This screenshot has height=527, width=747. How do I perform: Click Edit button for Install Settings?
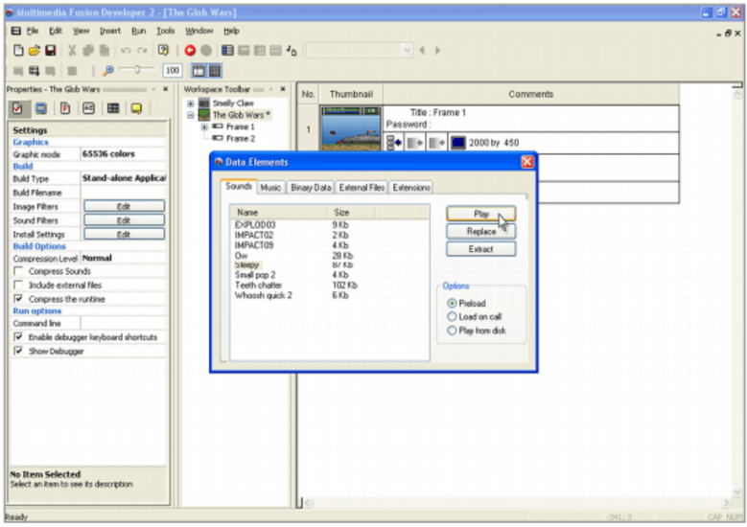click(124, 234)
